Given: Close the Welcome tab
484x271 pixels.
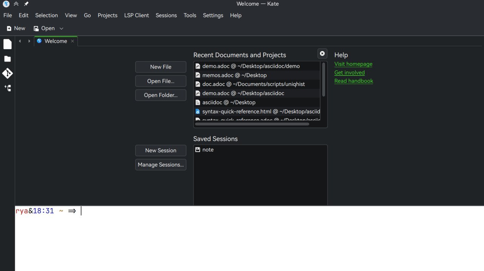Looking at the screenshot, I should [x=72, y=41].
